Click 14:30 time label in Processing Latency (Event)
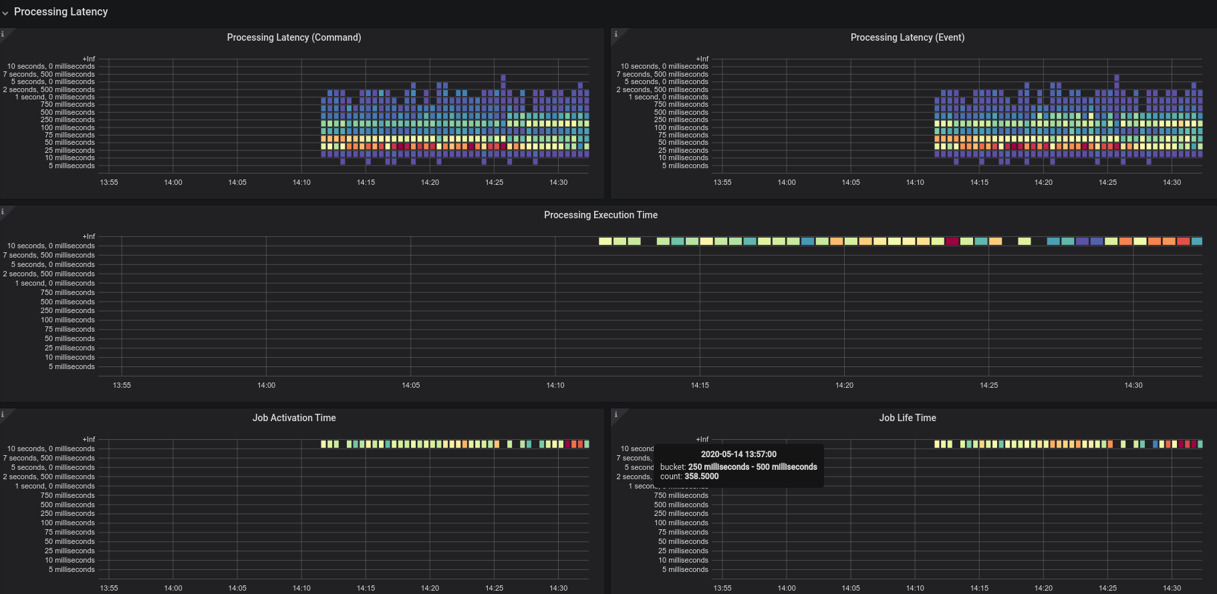Viewport: 1217px width, 594px height. 1172,182
